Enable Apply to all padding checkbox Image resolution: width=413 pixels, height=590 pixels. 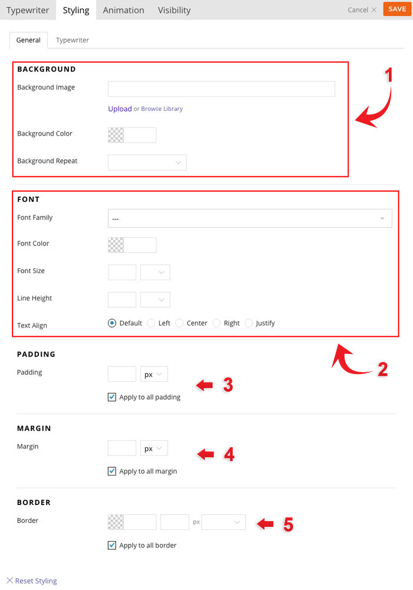tap(112, 398)
